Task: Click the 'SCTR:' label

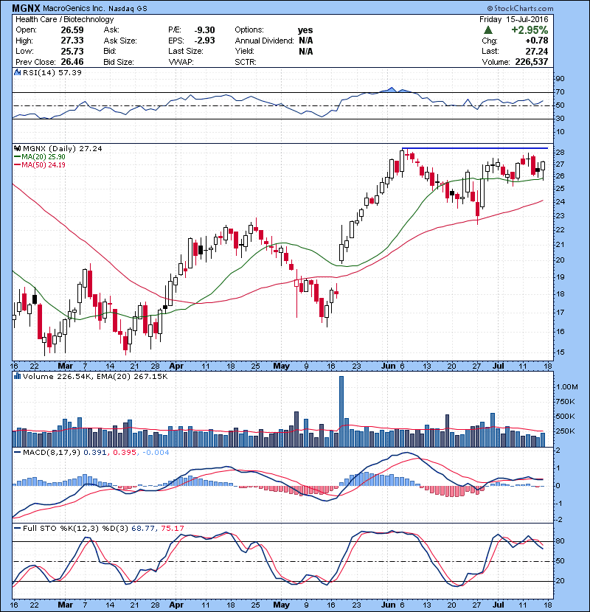Action: pyautogui.click(x=246, y=62)
